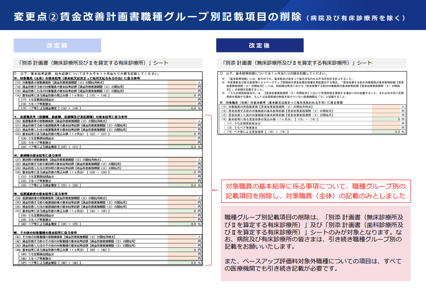This screenshot has height=290, width=426.
Task: Click row (21) 賃金改善する前の看護職員等の基本給等総額
Action: point(108,125)
